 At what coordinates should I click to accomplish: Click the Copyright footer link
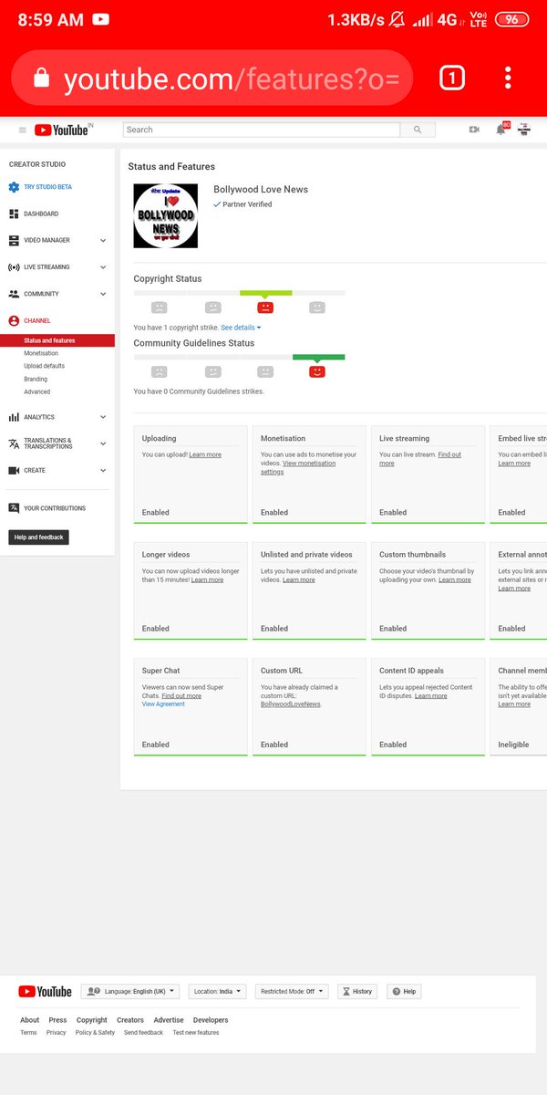tap(92, 1020)
